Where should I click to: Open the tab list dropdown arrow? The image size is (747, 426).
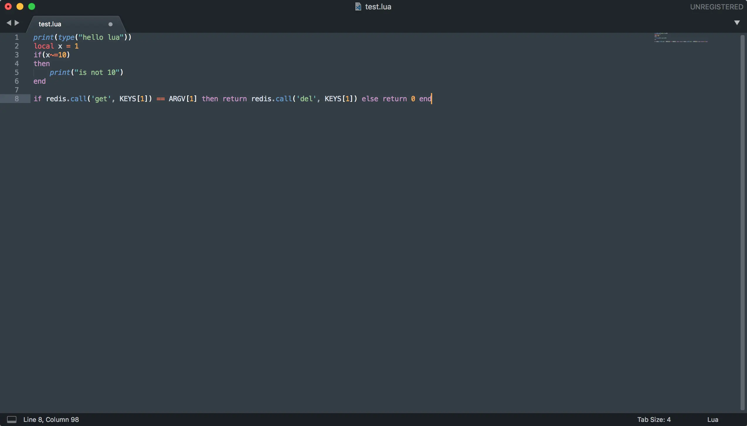[x=737, y=23]
